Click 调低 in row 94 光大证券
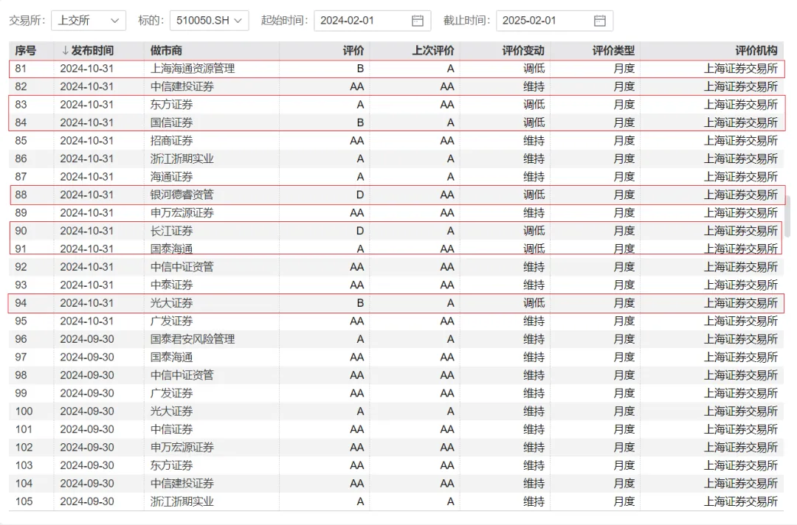 (x=534, y=303)
